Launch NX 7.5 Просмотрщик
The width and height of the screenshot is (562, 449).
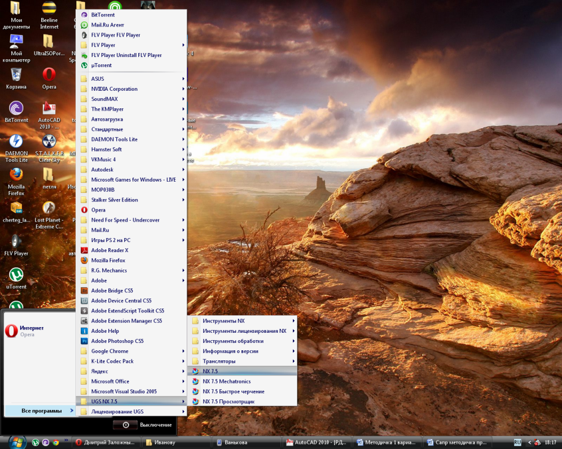click(242, 402)
